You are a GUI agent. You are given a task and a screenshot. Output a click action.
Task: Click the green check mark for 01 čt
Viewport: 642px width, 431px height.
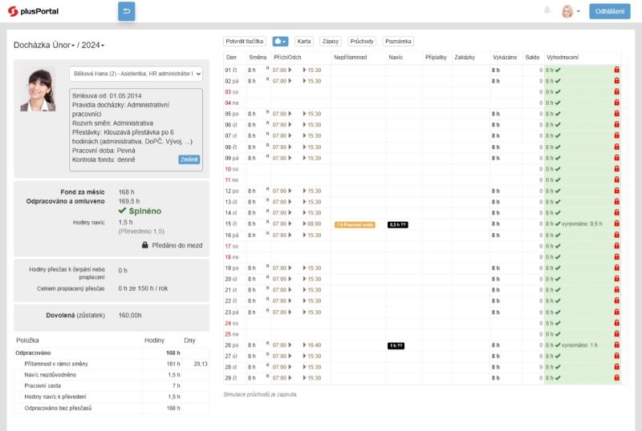[x=558, y=70]
